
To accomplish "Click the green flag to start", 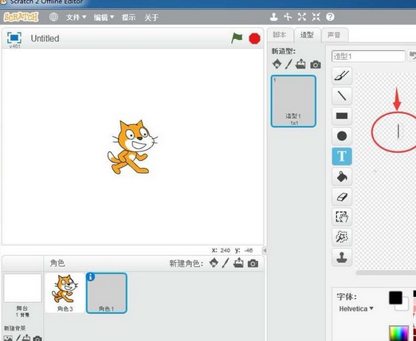I will pyautogui.click(x=237, y=38).
